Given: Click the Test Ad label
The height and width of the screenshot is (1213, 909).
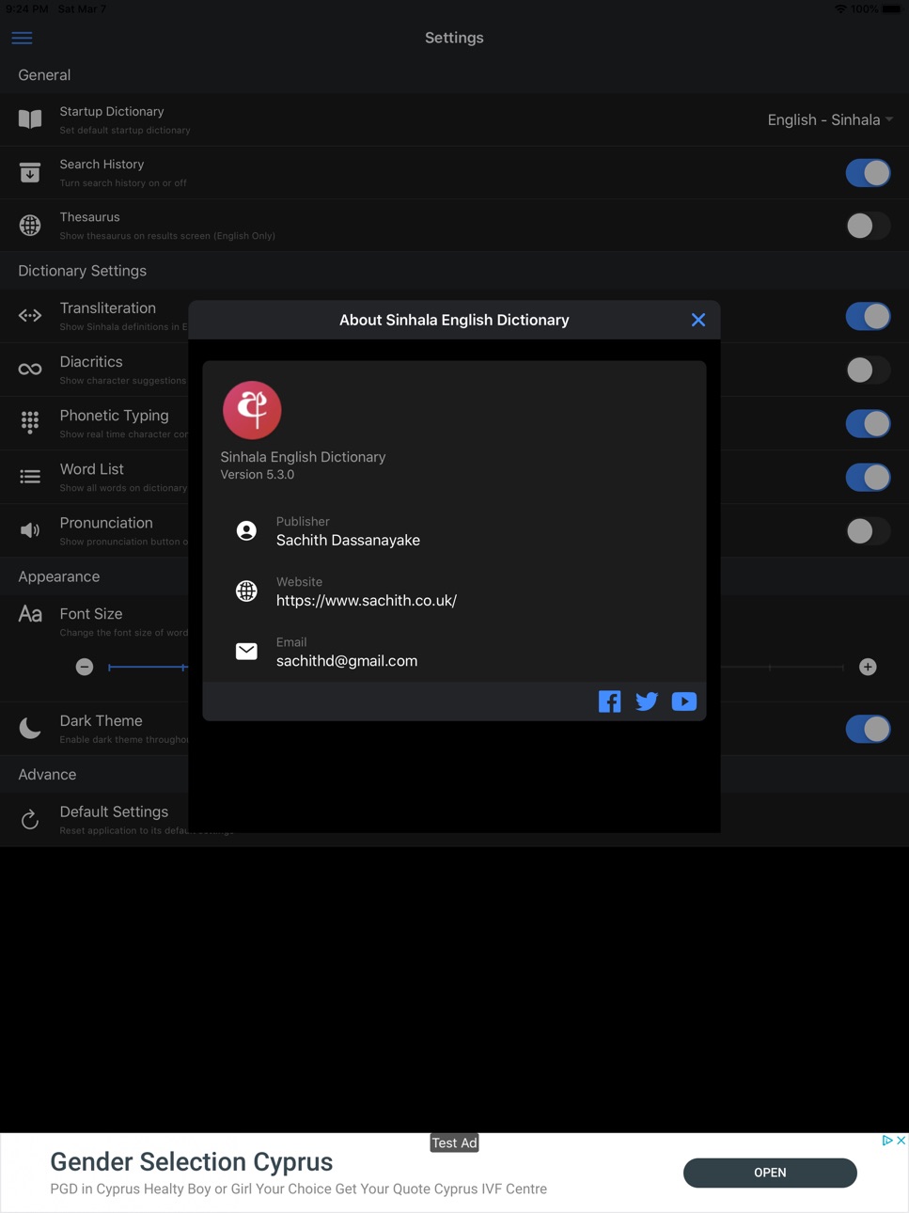Looking at the screenshot, I should coord(455,1142).
